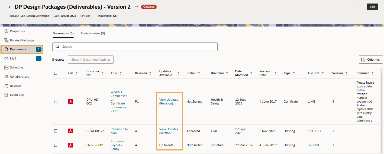This screenshot has height=154, width=384.
Task: Click the back arrow beside the package title
Action: 10,7
